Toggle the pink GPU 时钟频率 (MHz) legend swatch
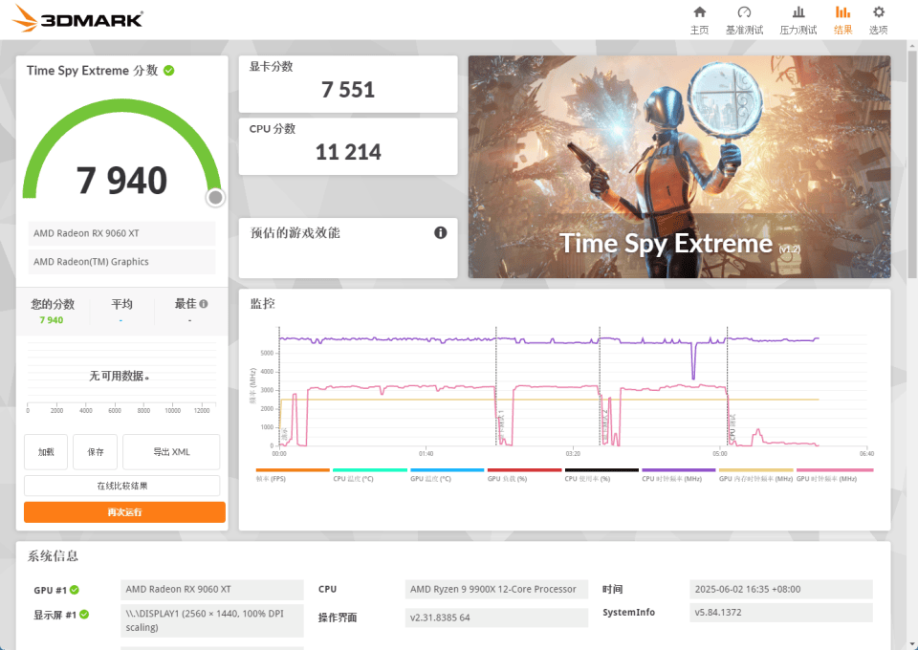Screen dimensions: 918x650 pos(835,469)
